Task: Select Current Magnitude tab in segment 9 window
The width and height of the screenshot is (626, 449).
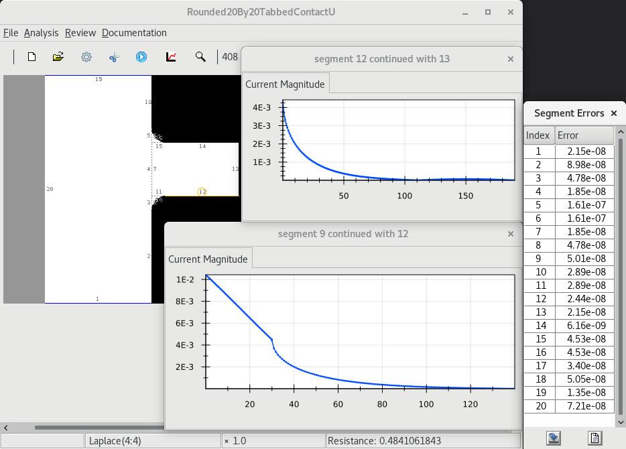Action: 208,259
